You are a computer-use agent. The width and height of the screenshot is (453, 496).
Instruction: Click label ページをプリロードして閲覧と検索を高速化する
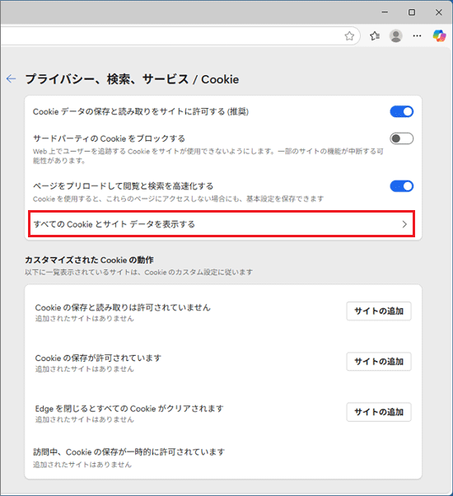123,186
